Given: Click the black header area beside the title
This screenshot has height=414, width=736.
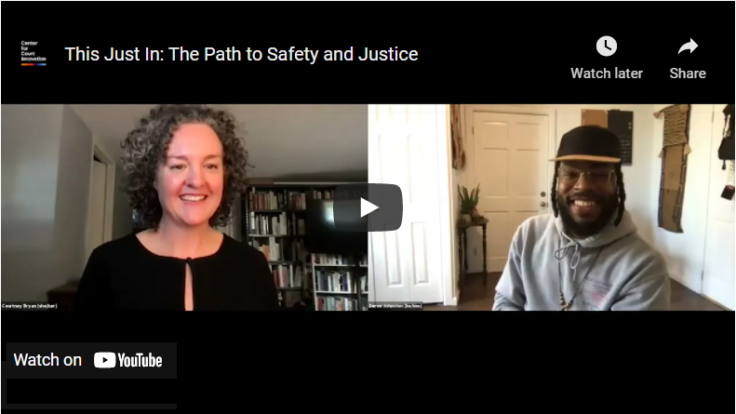Looking at the screenshot, I should coord(493,54).
